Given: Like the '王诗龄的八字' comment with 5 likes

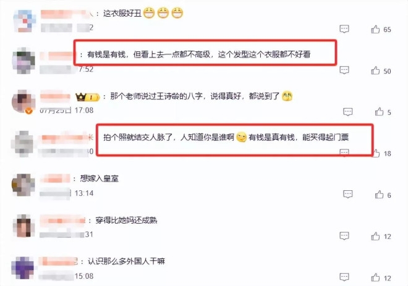Looking at the screenshot, I should pos(379,112).
